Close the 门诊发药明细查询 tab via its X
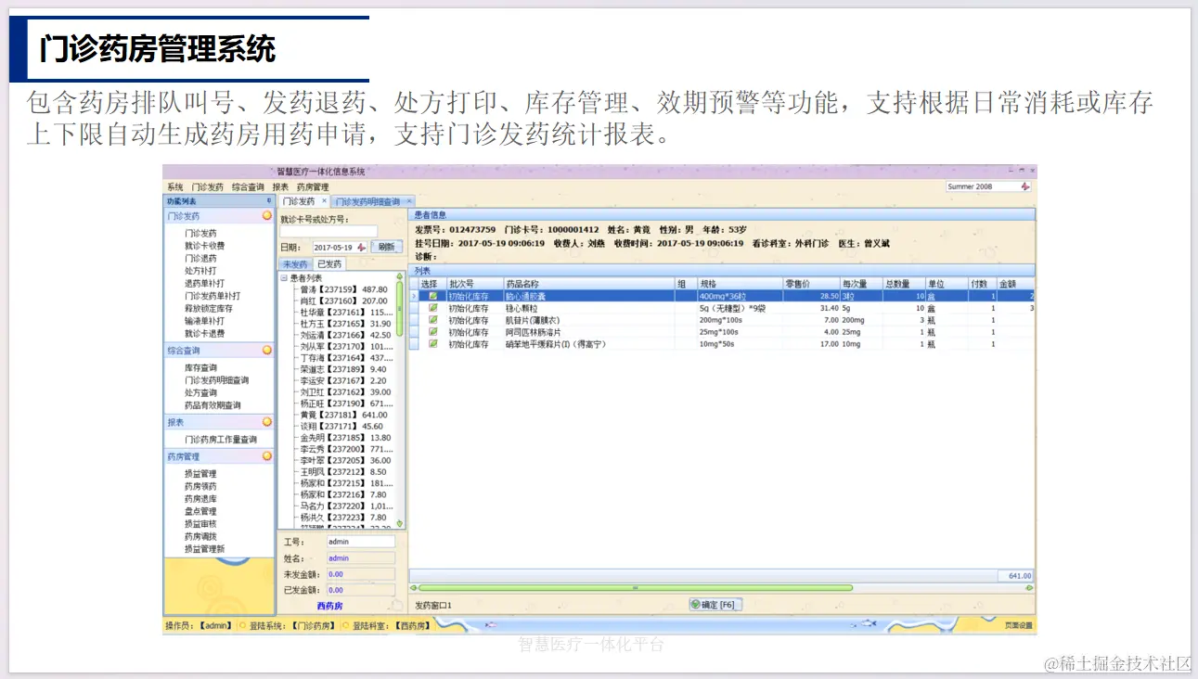 pos(408,201)
